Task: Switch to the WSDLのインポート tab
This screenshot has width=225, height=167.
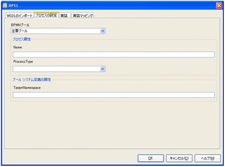Action: tap(20, 15)
